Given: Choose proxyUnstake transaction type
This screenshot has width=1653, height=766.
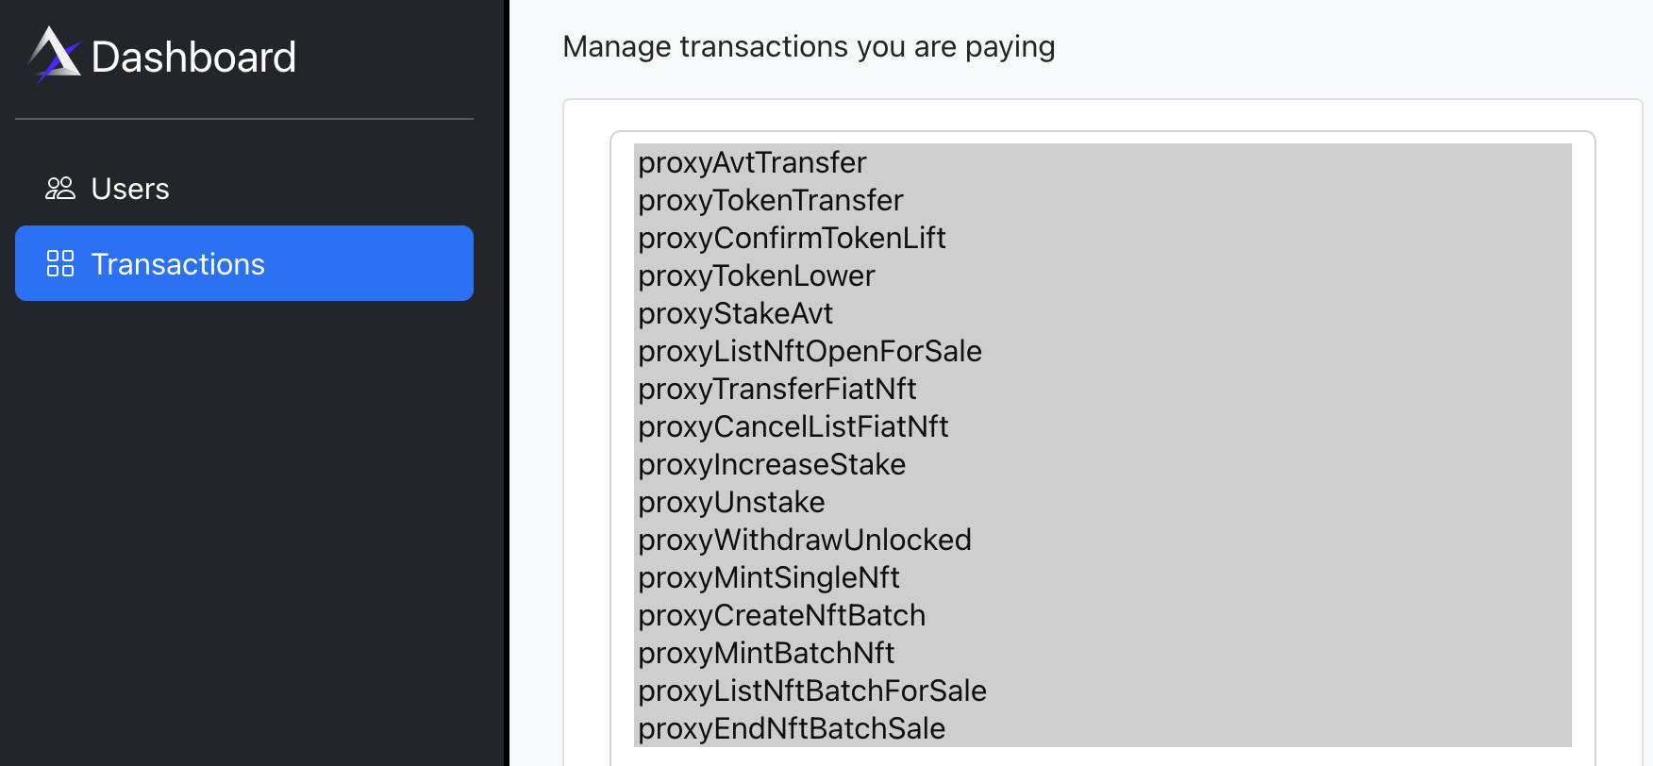Looking at the screenshot, I should (731, 502).
